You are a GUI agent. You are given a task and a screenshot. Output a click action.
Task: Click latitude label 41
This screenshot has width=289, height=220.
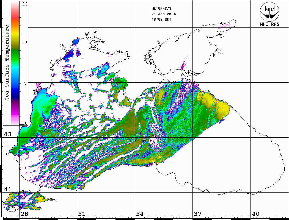tap(8, 189)
